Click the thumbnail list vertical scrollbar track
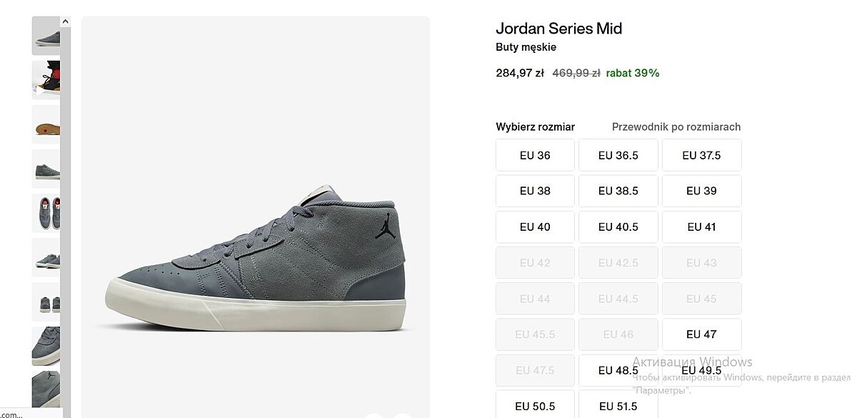The width and height of the screenshot is (857, 418). pos(65,214)
